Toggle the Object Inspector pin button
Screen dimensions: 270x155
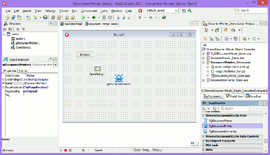50,59
